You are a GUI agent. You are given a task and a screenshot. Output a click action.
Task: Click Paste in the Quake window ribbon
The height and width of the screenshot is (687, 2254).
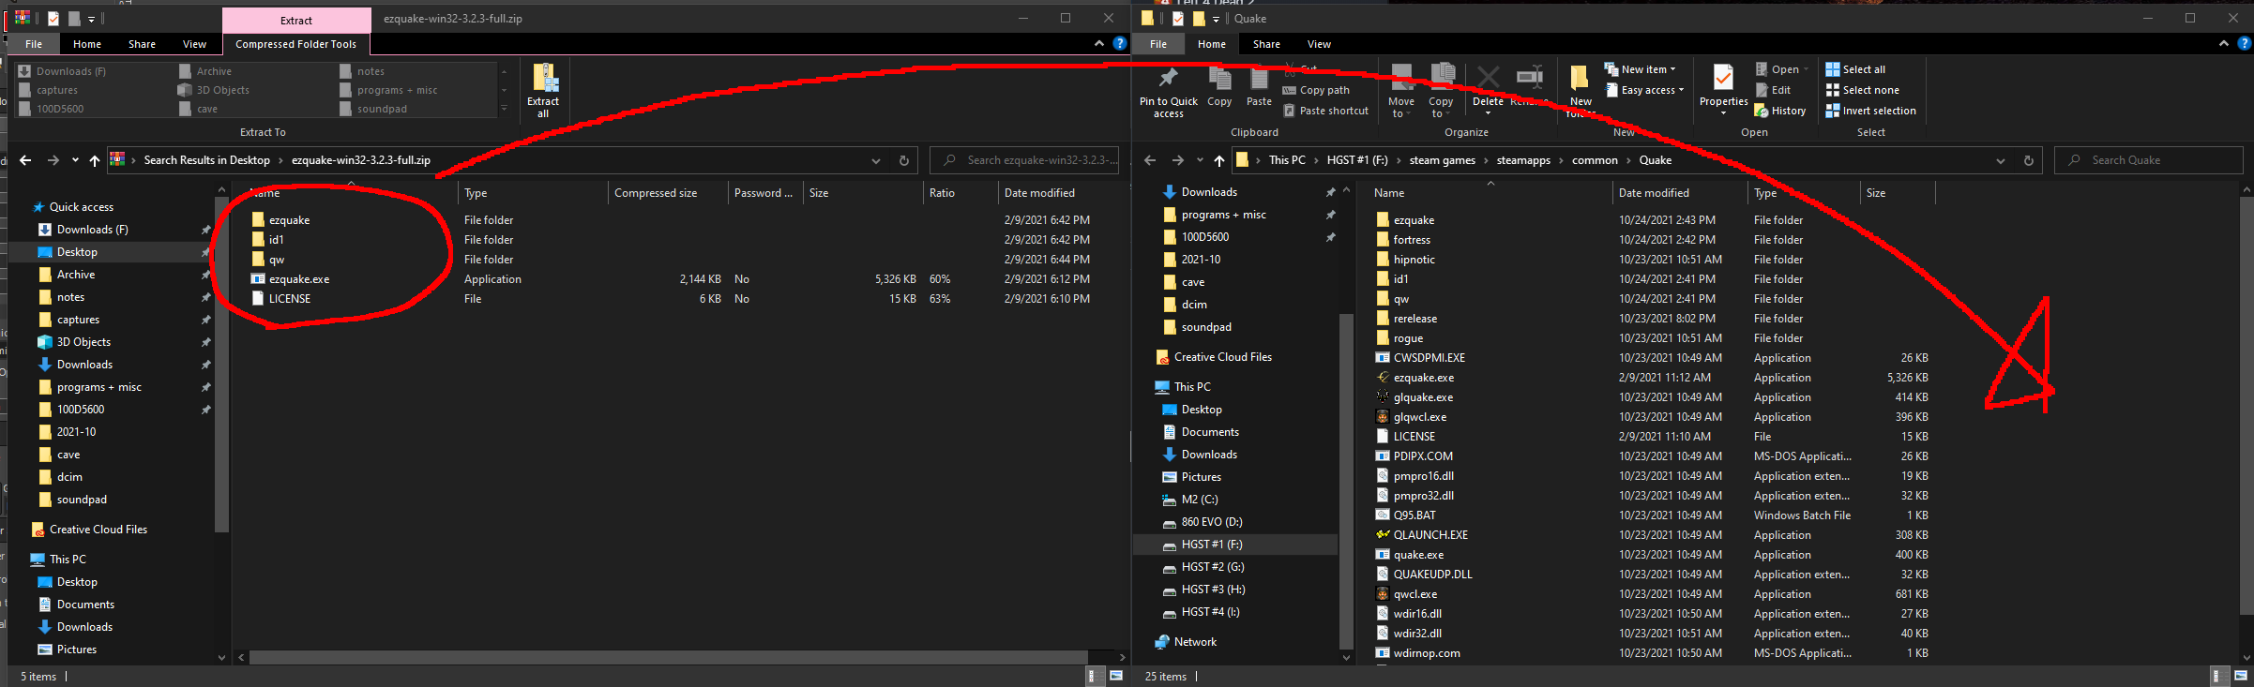1259,86
